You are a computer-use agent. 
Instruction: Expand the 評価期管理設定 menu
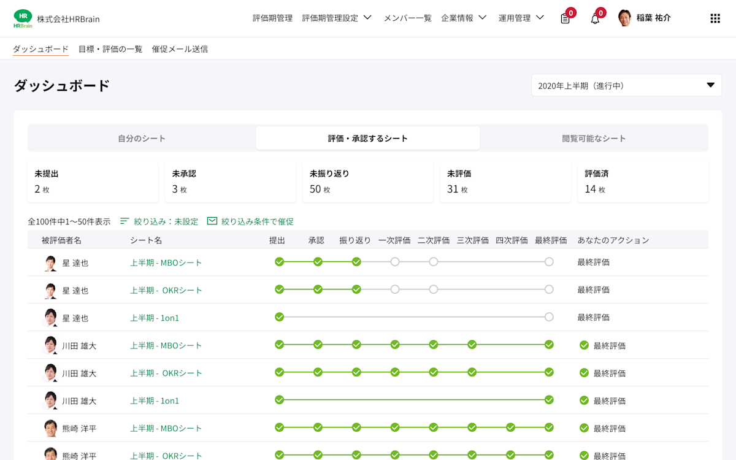[337, 18]
